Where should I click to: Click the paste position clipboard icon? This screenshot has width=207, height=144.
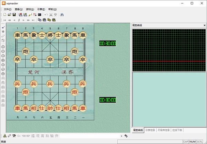click(x=45, y=20)
